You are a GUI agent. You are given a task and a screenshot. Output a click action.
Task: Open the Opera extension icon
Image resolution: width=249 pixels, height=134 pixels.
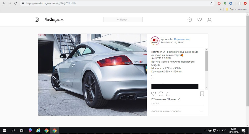pyautogui.click(x=219, y=3)
